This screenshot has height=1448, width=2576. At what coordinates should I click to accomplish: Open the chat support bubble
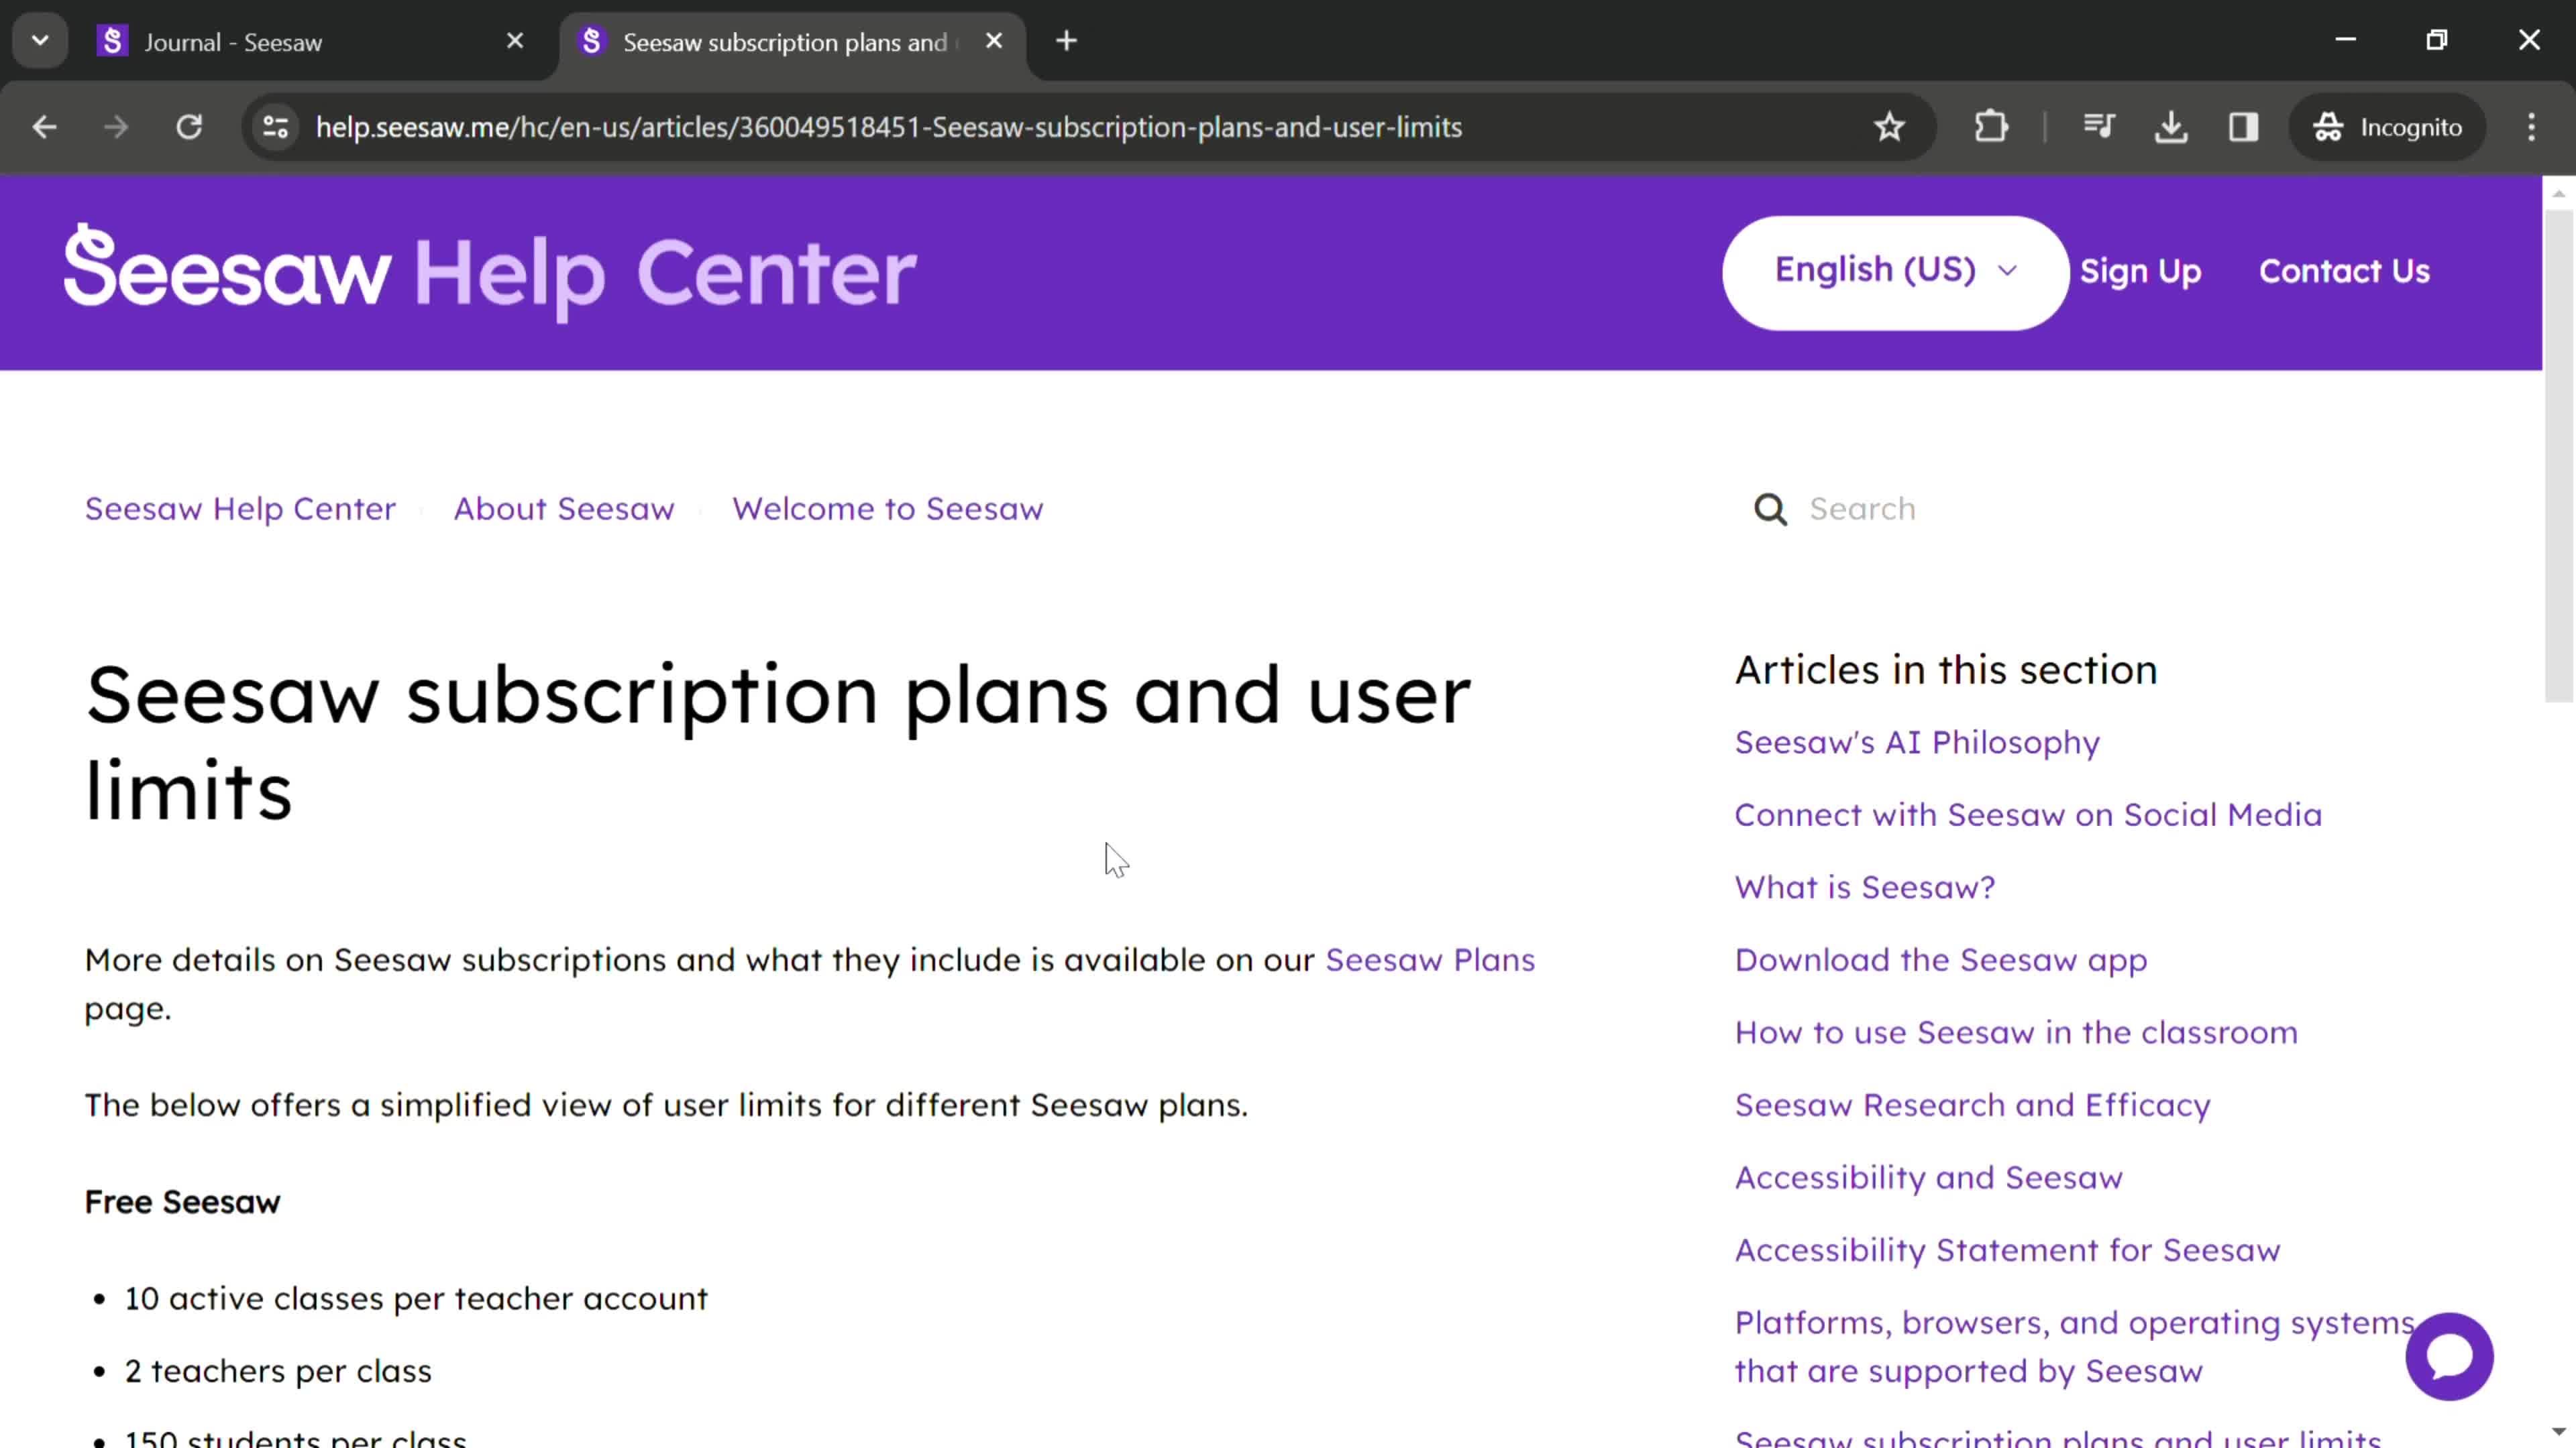pos(2449,1356)
